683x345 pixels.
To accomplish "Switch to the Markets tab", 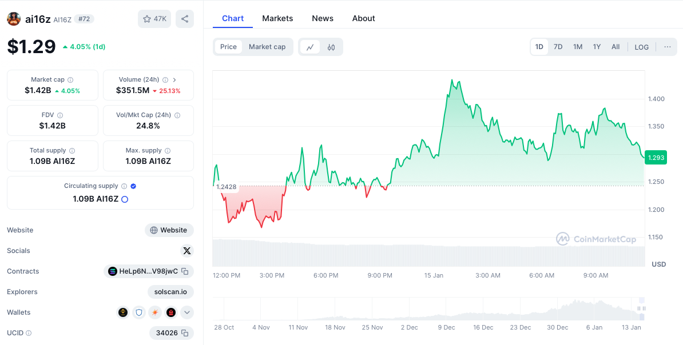I will pos(277,18).
